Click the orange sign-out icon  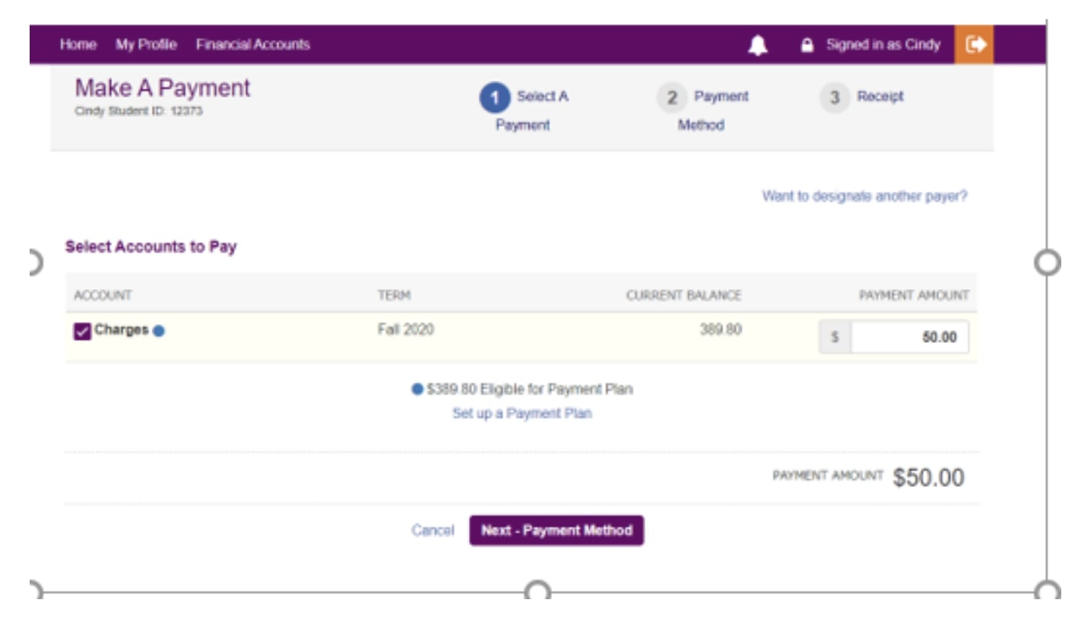974,45
